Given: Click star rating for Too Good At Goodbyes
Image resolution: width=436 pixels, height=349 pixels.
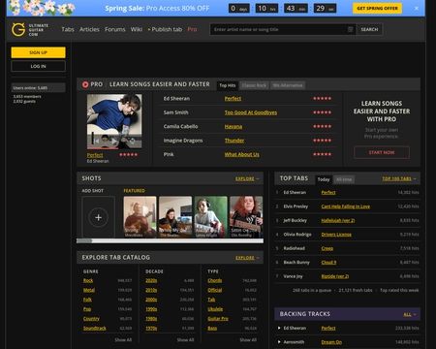Looking at the screenshot, I should [x=322, y=112].
